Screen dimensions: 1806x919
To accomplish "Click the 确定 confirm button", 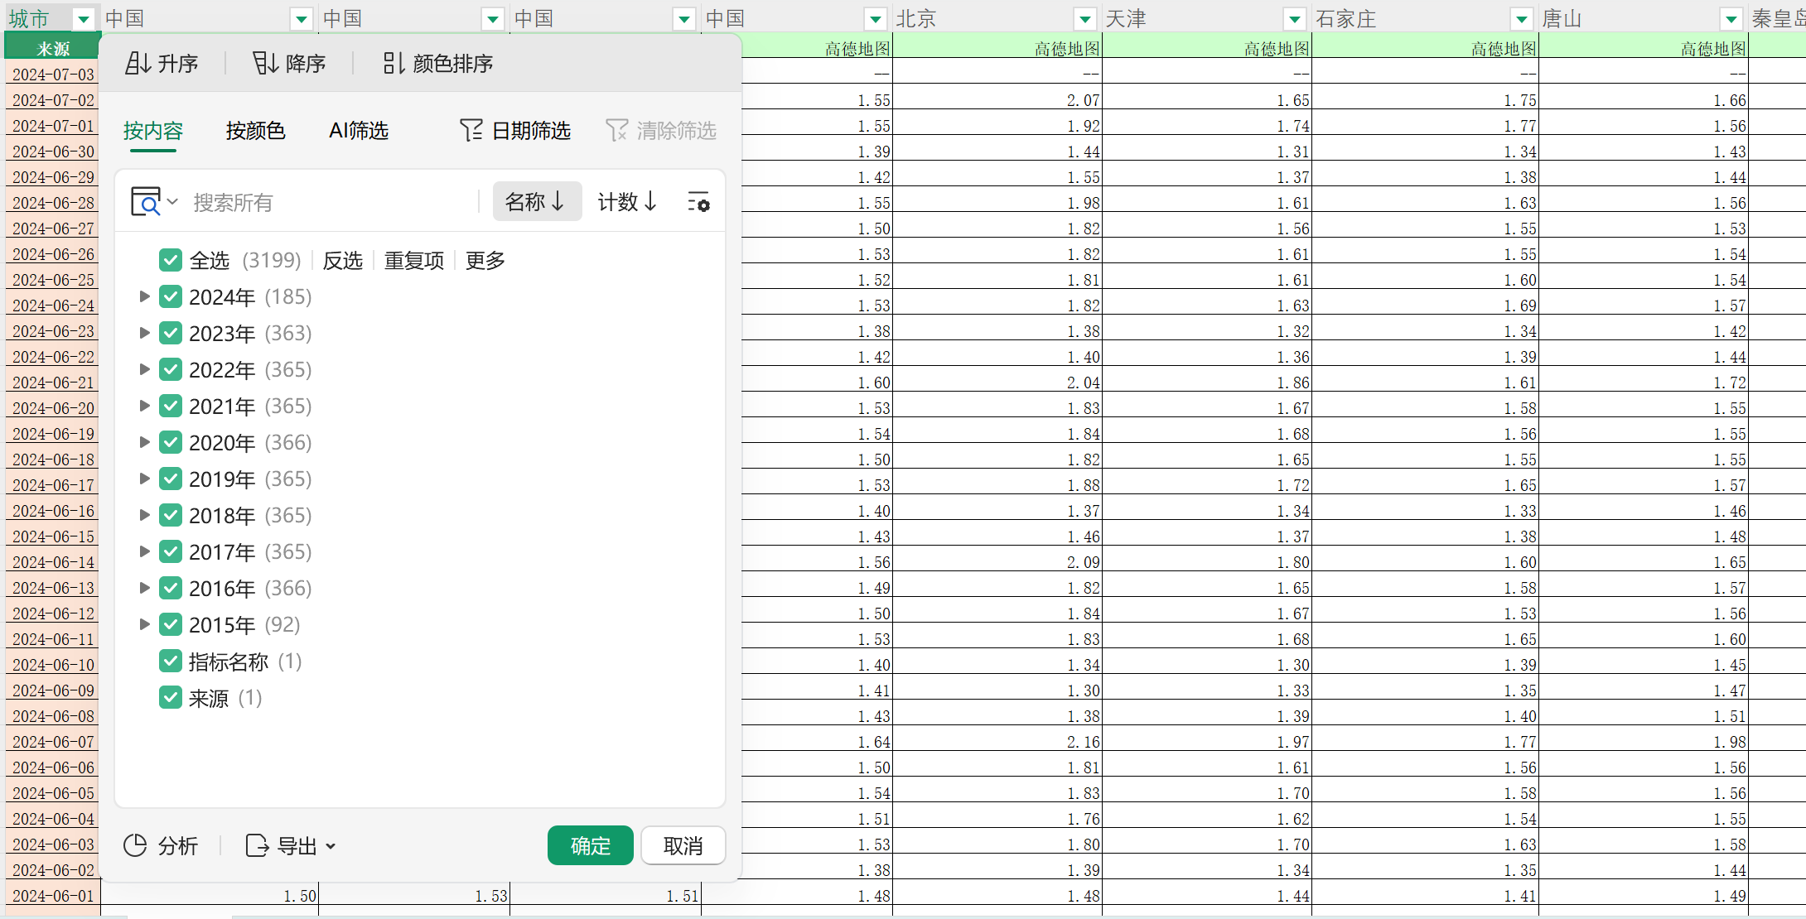I will [x=590, y=845].
